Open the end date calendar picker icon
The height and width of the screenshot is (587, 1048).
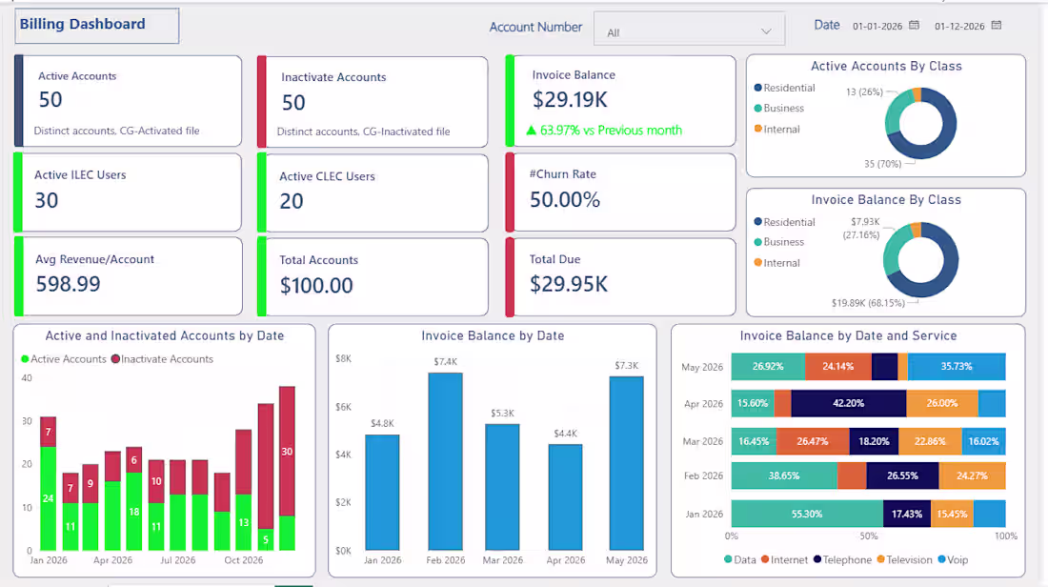click(x=996, y=26)
